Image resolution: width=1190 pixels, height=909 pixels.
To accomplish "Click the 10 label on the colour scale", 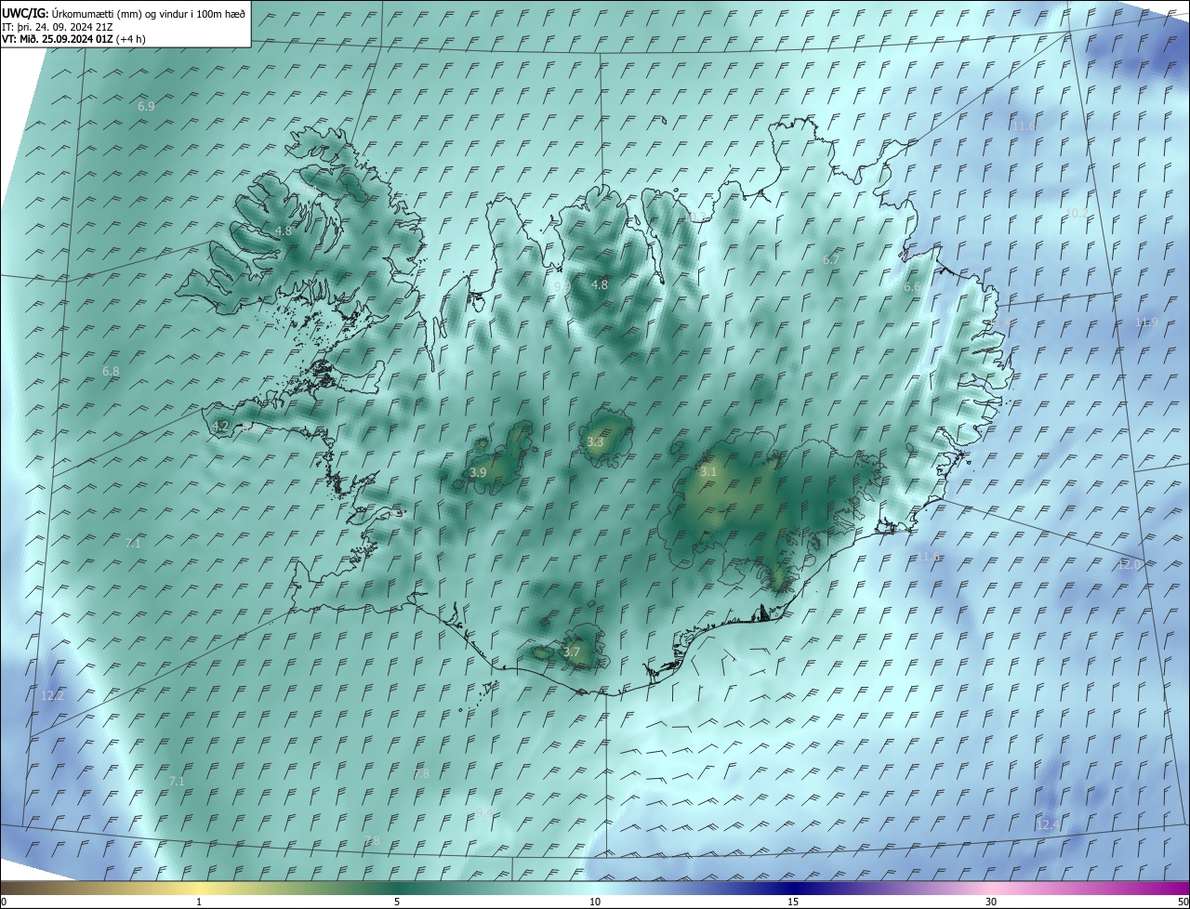I will point(595,902).
